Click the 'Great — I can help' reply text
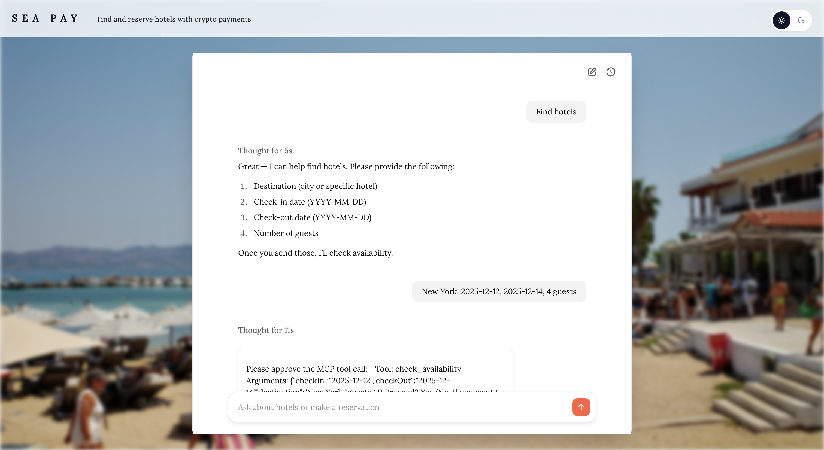The image size is (824, 450). [346, 167]
